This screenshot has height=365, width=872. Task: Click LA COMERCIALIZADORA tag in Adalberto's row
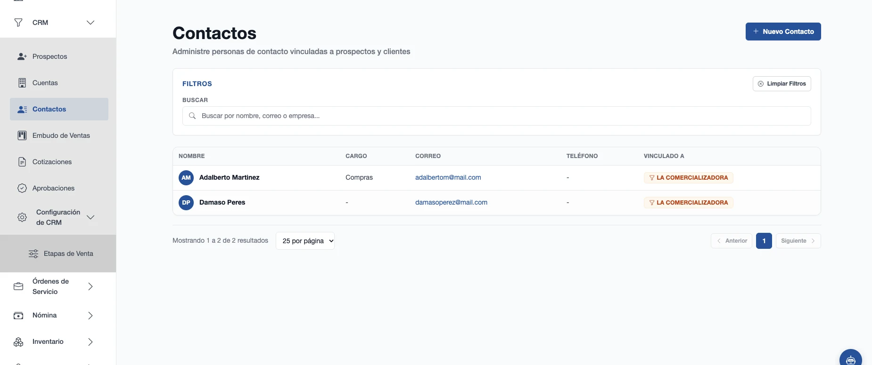point(688,178)
